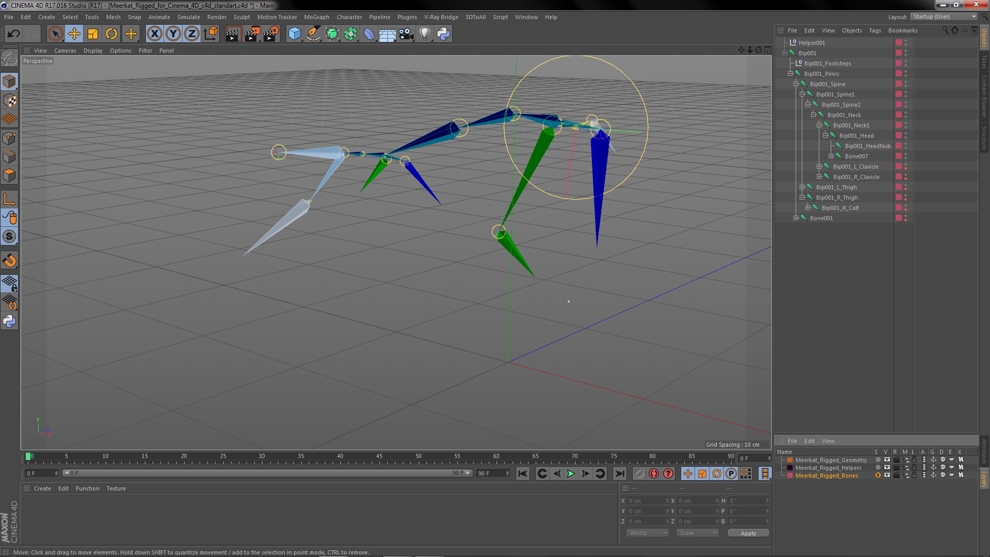Click frame 45 on timeline ruler
This screenshot has height=557, width=990.
pyautogui.click(x=379, y=457)
